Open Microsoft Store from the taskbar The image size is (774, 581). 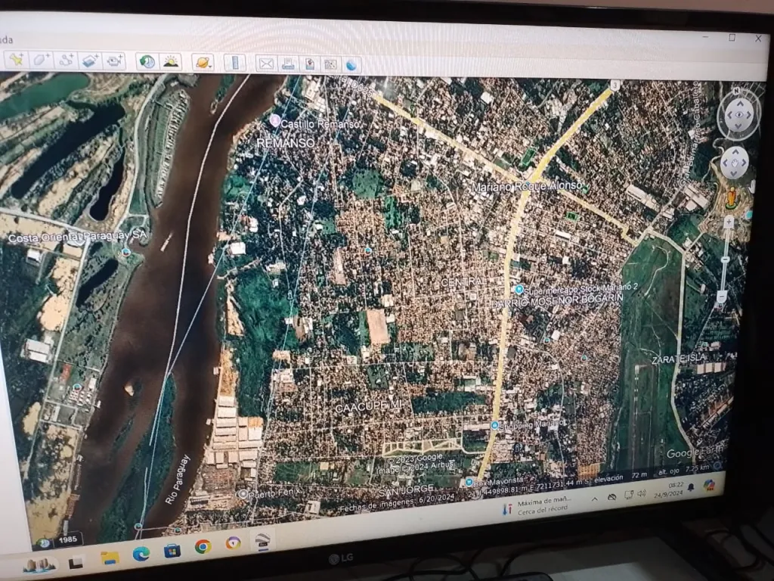coord(172,550)
